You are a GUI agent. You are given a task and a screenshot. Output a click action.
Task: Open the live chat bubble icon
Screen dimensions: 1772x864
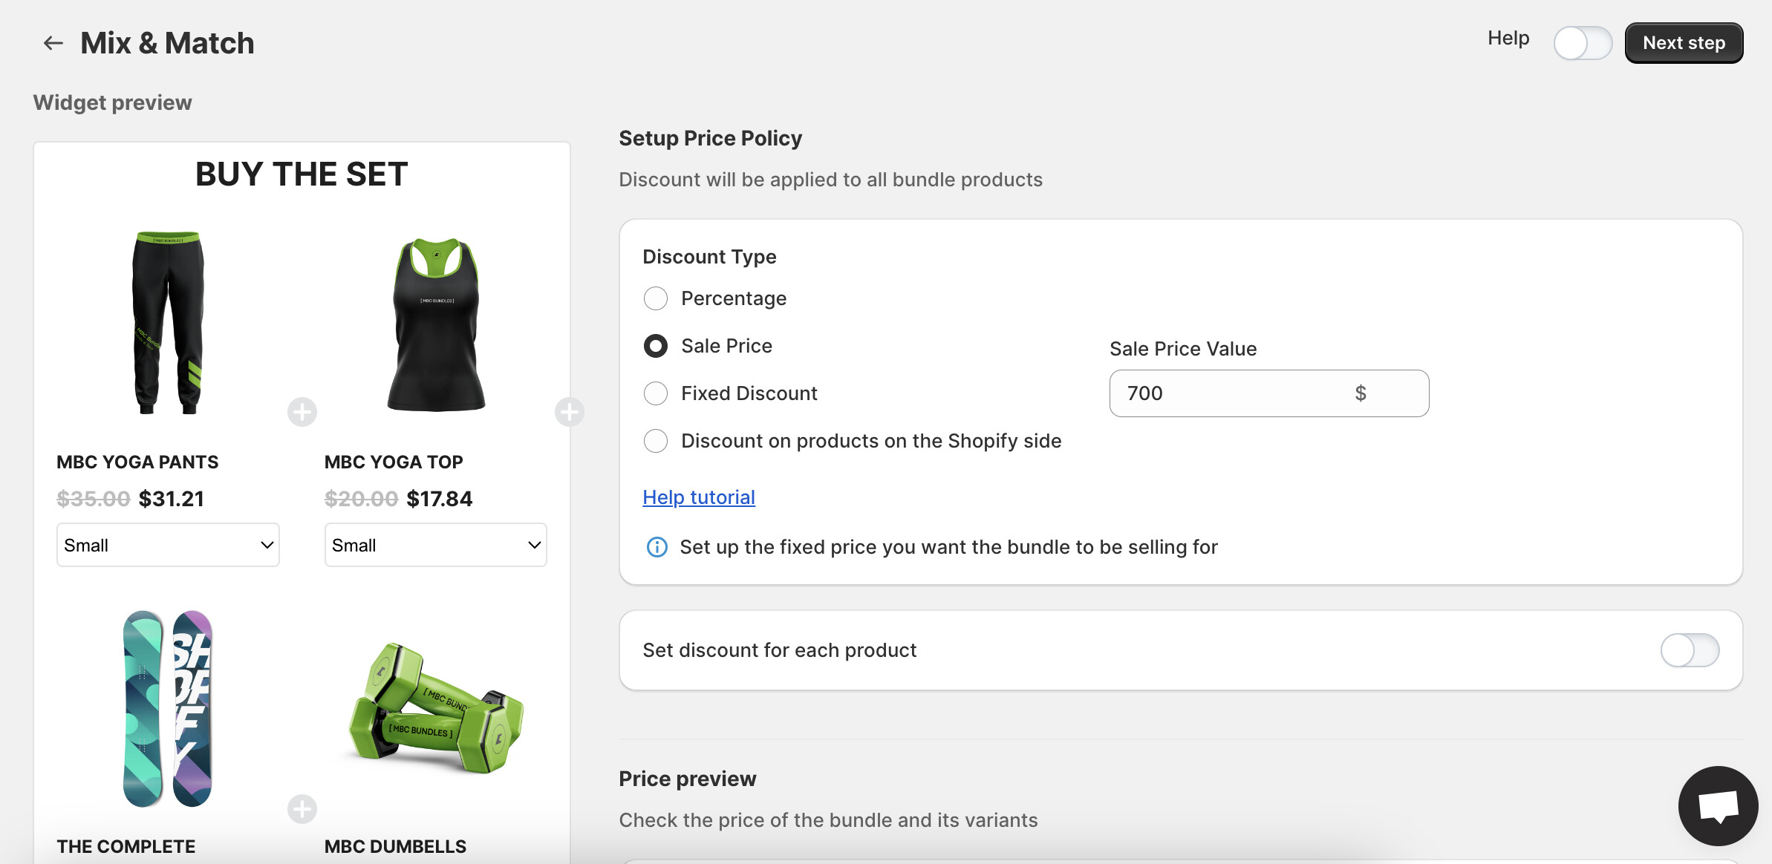tap(1718, 805)
